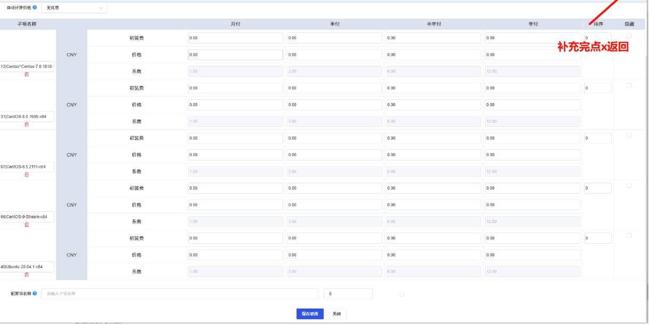This screenshot has height=325, width=649.
Task: Delete the Centos-7.6.1810 sub-item
Action: click(x=27, y=74)
